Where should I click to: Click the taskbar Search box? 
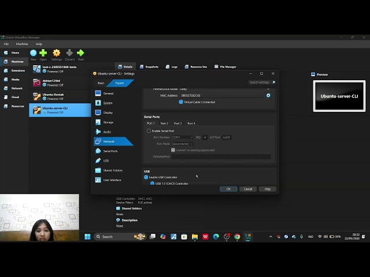[120, 237]
